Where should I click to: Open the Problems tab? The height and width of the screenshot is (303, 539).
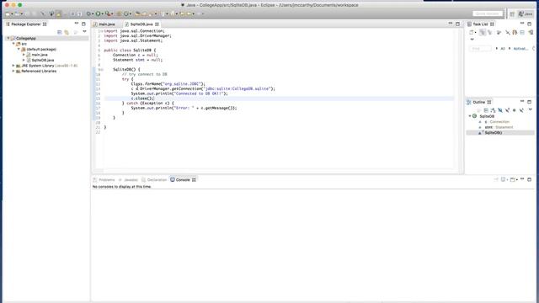coord(104,179)
